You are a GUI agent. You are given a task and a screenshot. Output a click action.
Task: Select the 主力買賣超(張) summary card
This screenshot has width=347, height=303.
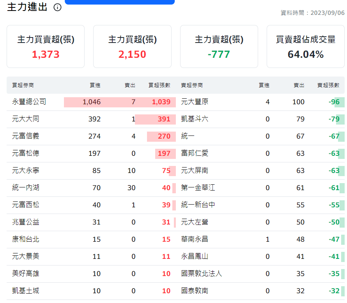[x=46, y=46]
